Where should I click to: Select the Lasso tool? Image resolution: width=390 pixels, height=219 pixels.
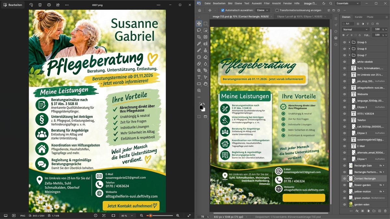point(199,30)
